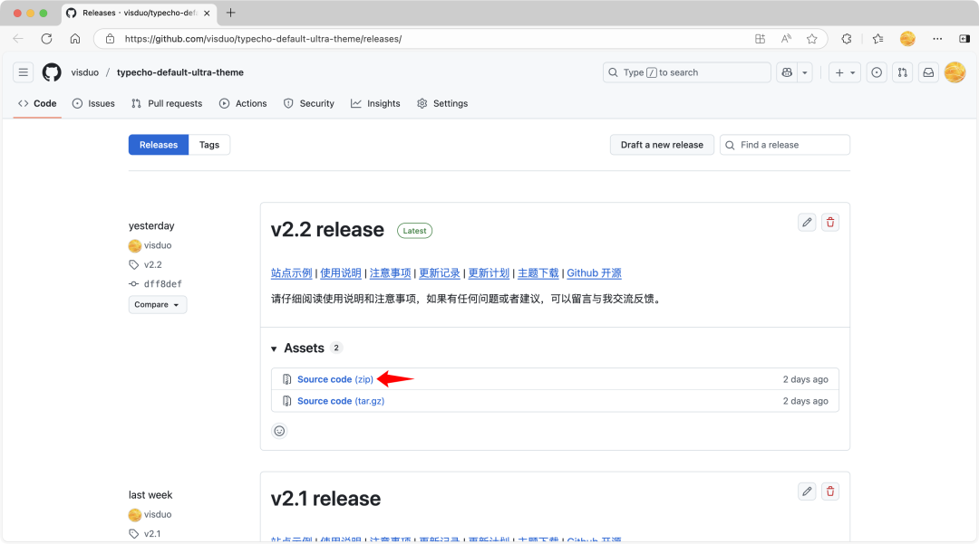Click the GitHub Octocat logo
The width and height of the screenshot is (979, 544).
52,72
